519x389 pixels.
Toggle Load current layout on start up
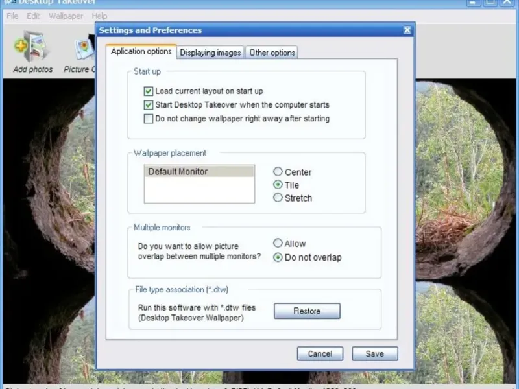click(x=149, y=91)
